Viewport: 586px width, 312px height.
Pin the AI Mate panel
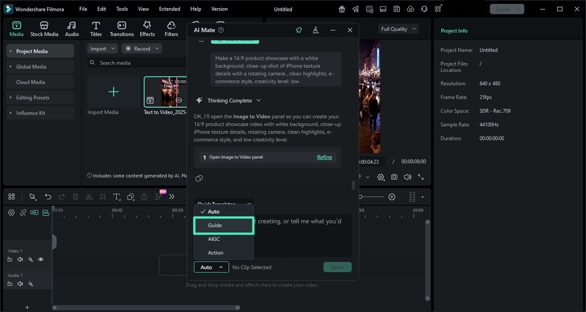[x=298, y=30]
